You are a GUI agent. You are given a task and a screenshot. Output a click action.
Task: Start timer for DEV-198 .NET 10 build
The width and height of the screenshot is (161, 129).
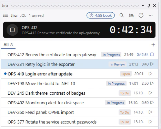pyautogui.click(x=152, y=83)
